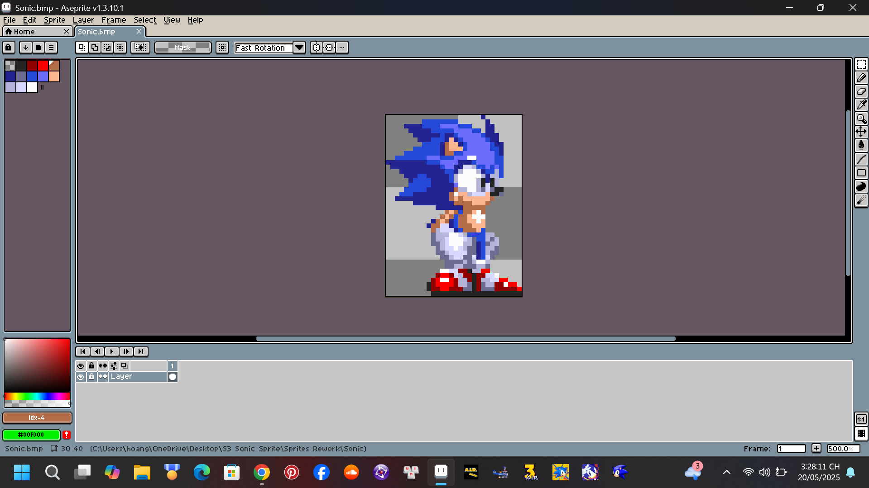Screen dimensions: 869x488
Task: Open the Fast Rotation dropdown
Action: 299,47
